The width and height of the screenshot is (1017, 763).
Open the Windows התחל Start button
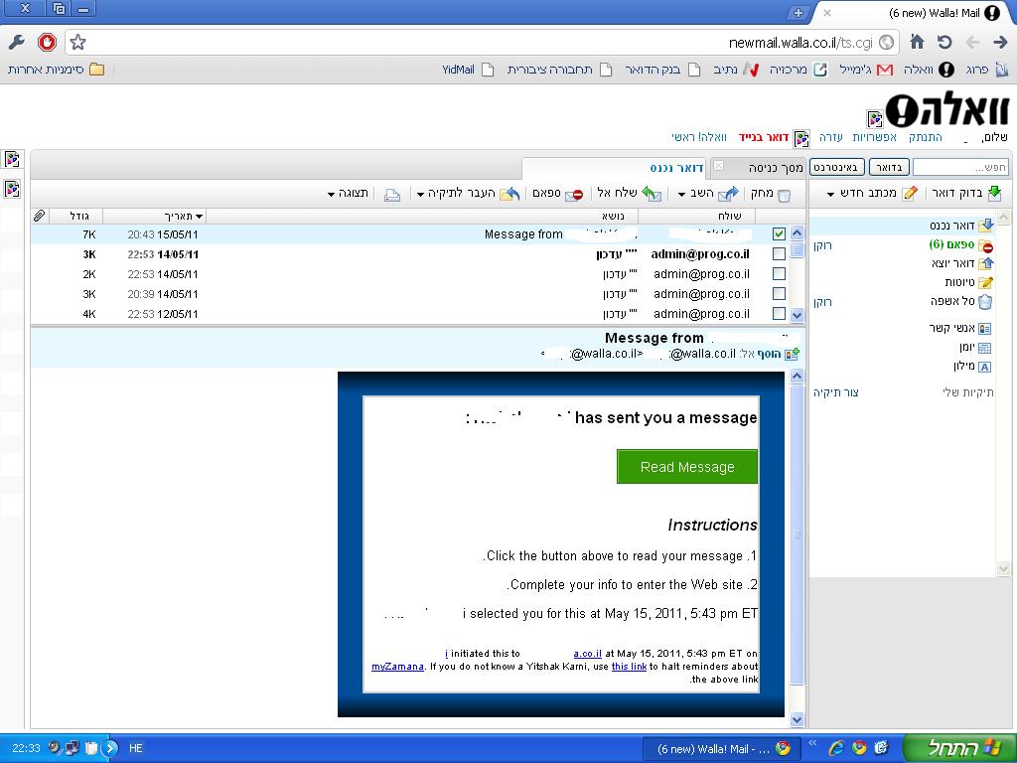(958, 748)
